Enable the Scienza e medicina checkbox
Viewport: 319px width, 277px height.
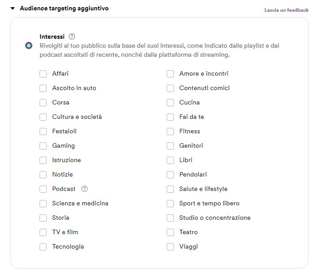click(43, 204)
